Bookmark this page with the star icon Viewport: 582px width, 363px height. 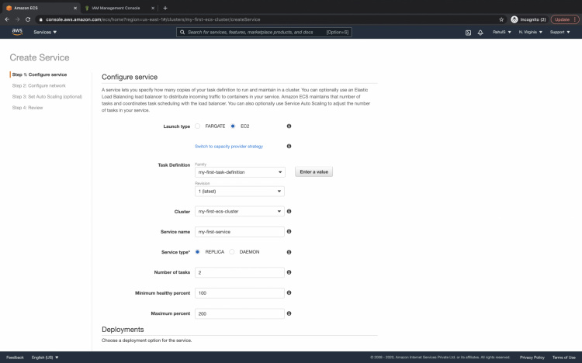click(501, 19)
